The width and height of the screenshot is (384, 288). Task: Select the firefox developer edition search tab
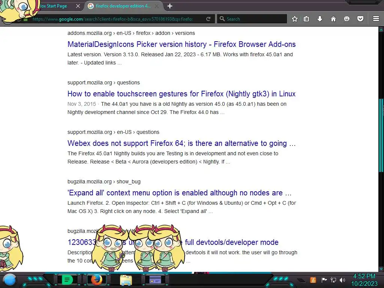[x=123, y=6]
